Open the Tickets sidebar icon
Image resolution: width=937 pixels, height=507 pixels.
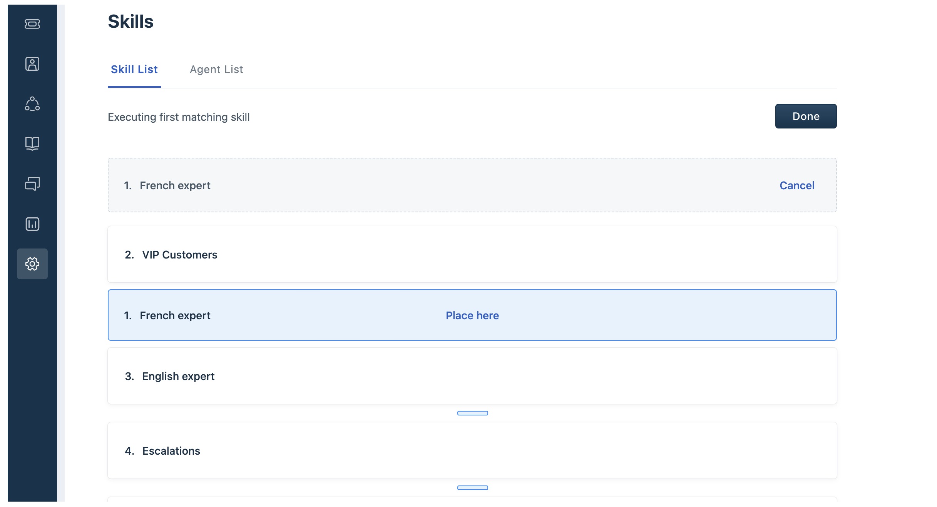coord(32,24)
